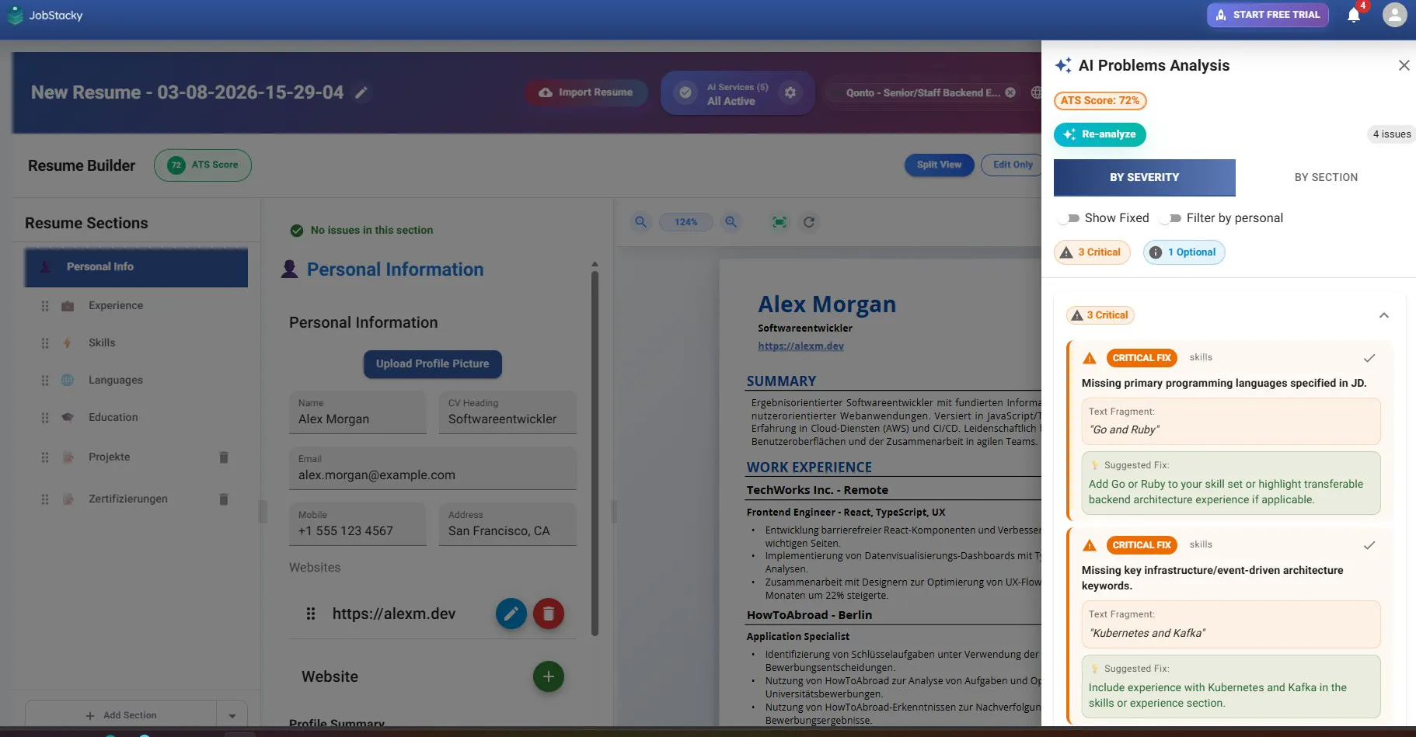Switch to Split View

click(939, 165)
